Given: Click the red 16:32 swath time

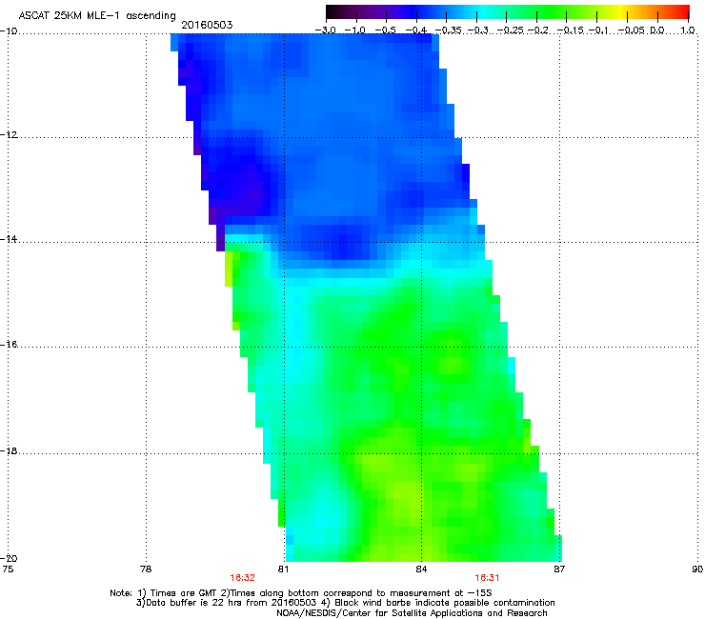Looking at the screenshot, I should 242,578.
